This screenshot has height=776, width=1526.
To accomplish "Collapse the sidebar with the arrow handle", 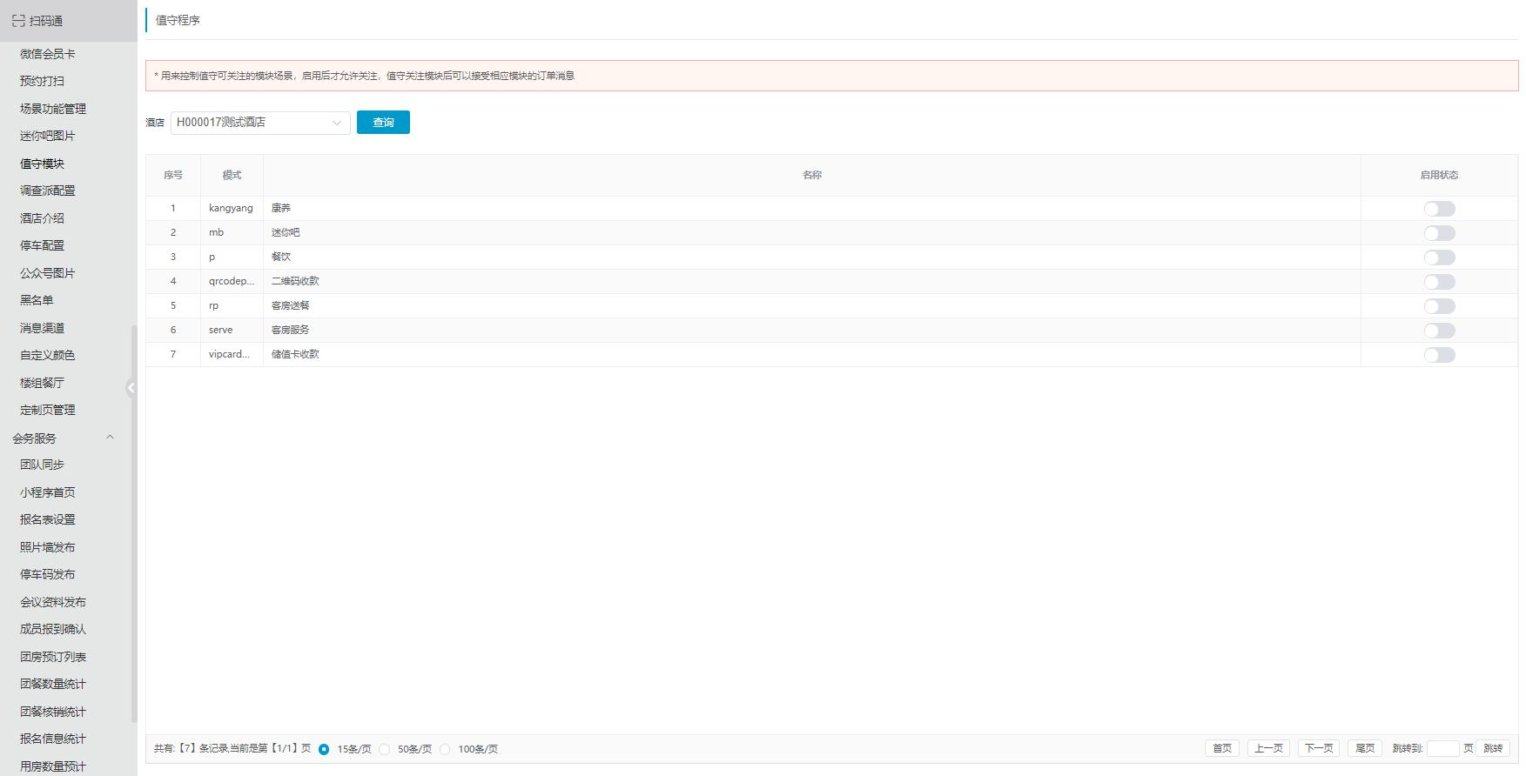I will point(131,388).
